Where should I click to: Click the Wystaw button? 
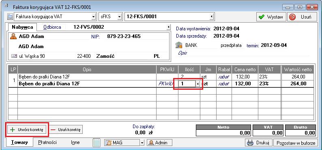(x=271, y=17)
